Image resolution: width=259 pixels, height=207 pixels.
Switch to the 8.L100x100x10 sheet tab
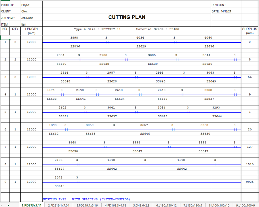[219, 205]
